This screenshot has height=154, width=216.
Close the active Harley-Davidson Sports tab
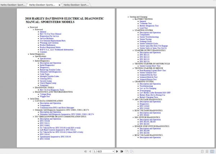[x=59, y=5]
